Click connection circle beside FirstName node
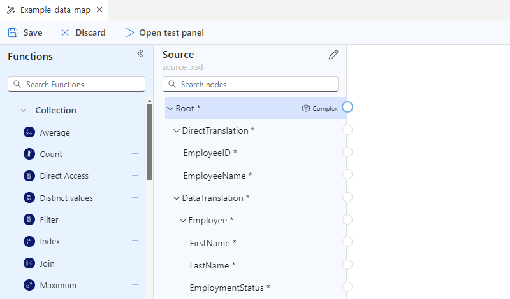Viewport: 510px width, 299px height. point(347,242)
